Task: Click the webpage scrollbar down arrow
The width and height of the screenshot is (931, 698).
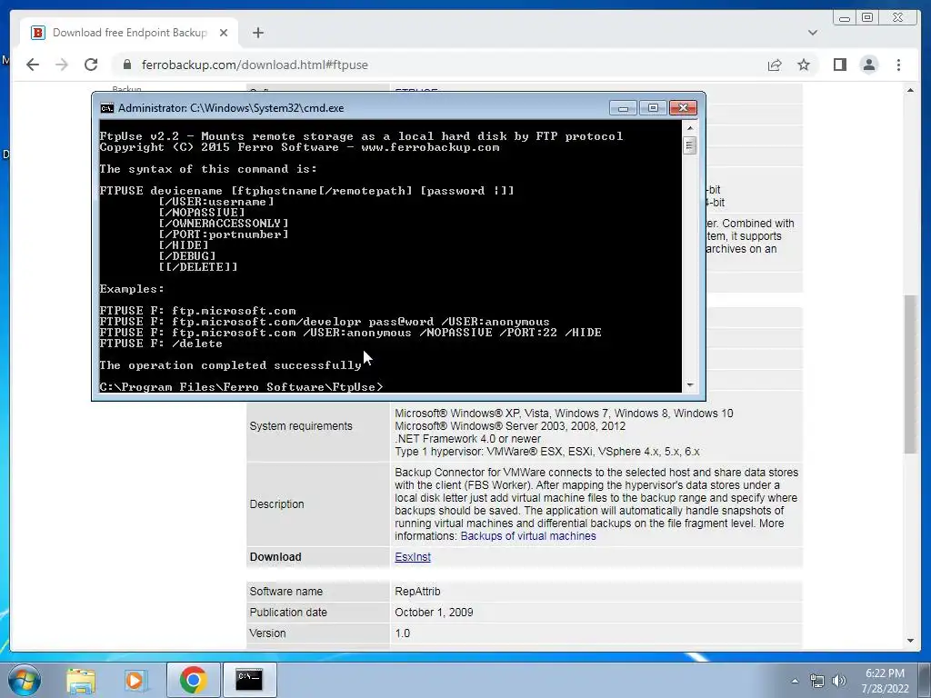Action: click(x=910, y=641)
